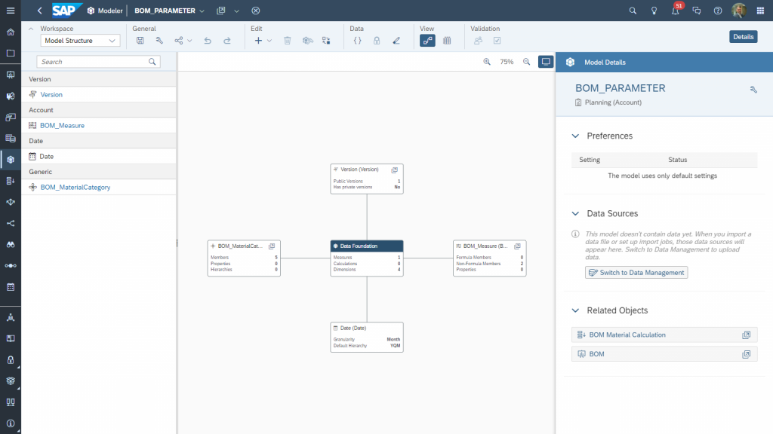Open model preferences wrench icon in toolbar

point(159,41)
